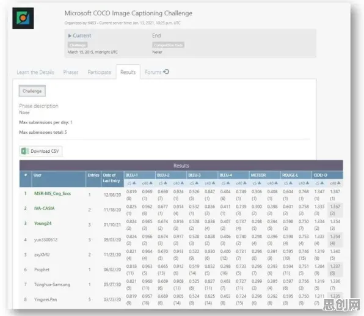Click the Challenge phase button
The width and height of the screenshot is (364, 316).
click(32, 91)
